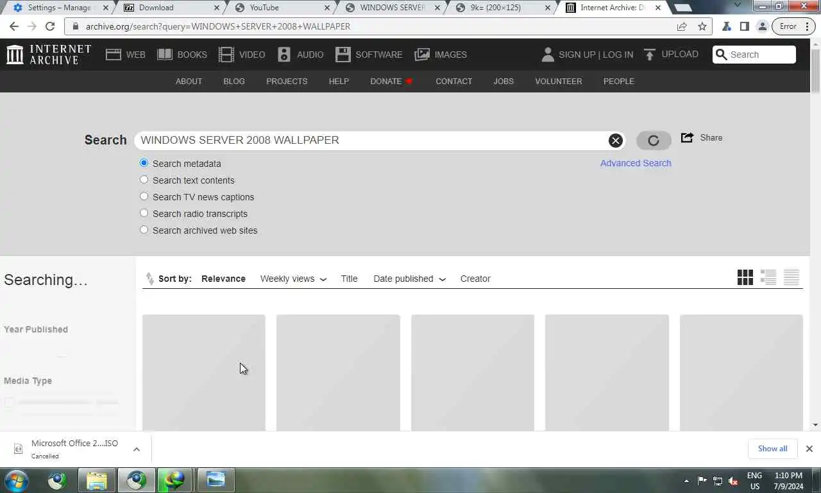The width and height of the screenshot is (821, 493).
Task: Click the user profile silhouette icon
Action: [547, 55]
